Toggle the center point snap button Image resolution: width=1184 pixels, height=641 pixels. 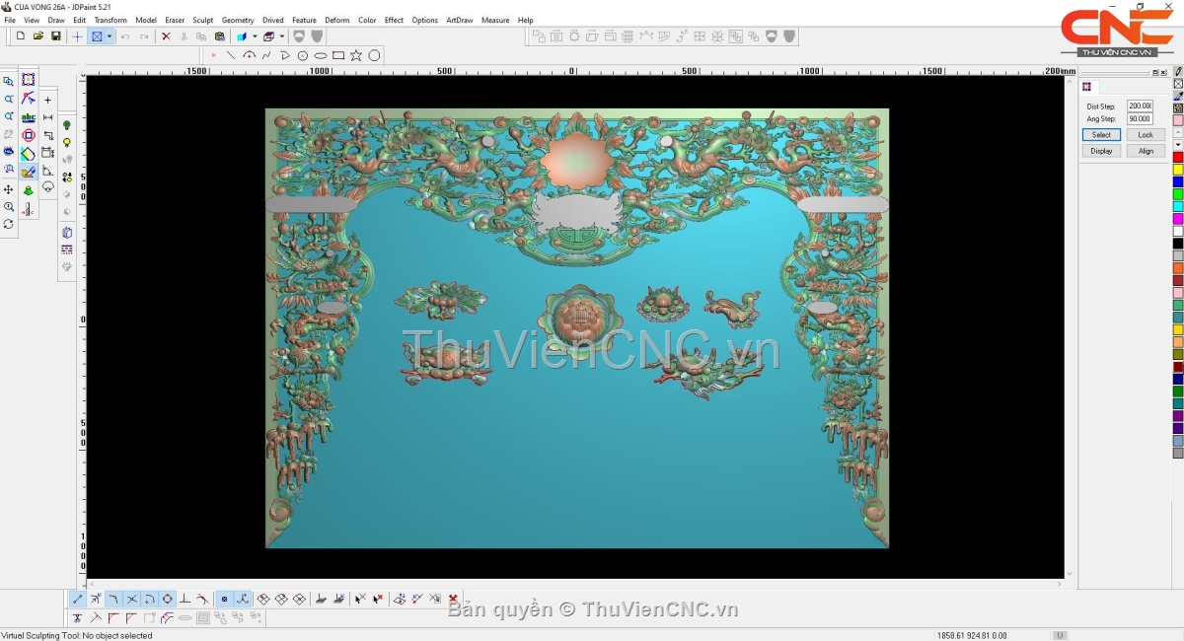coord(168,599)
